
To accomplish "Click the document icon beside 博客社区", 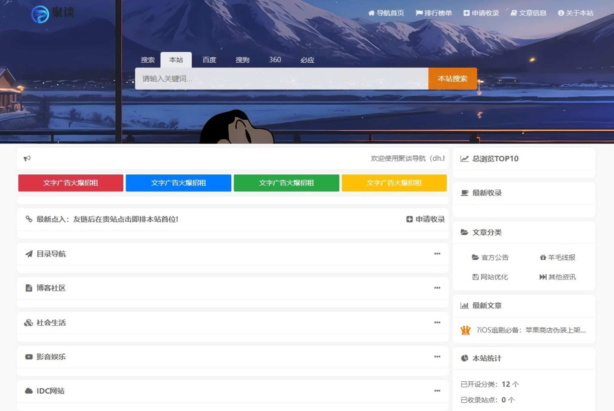I will [x=28, y=288].
